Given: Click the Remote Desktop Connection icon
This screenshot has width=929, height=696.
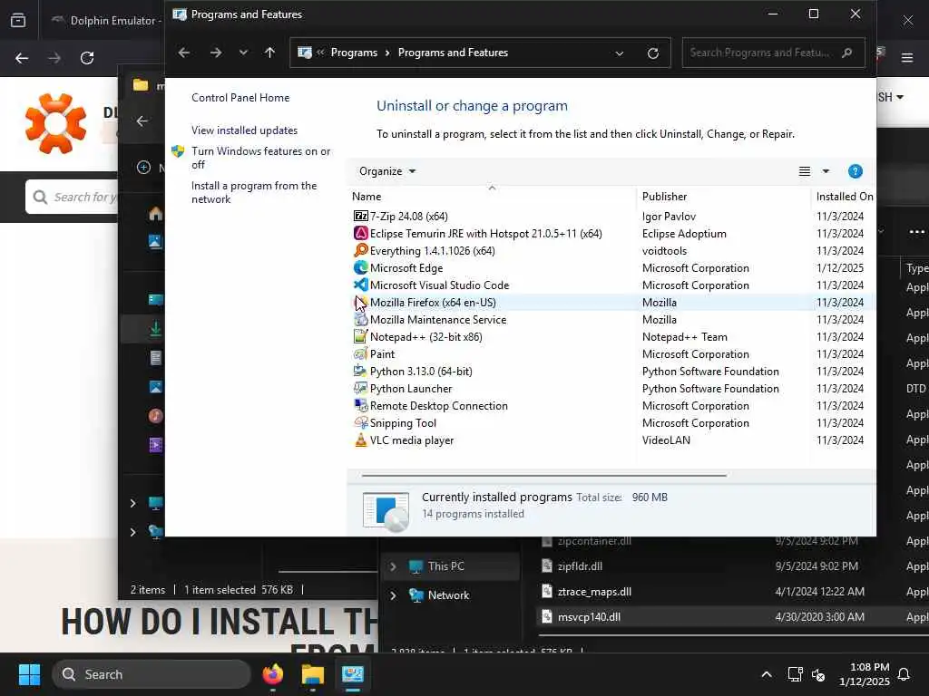Looking at the screenshot, I should coord(360,405).
